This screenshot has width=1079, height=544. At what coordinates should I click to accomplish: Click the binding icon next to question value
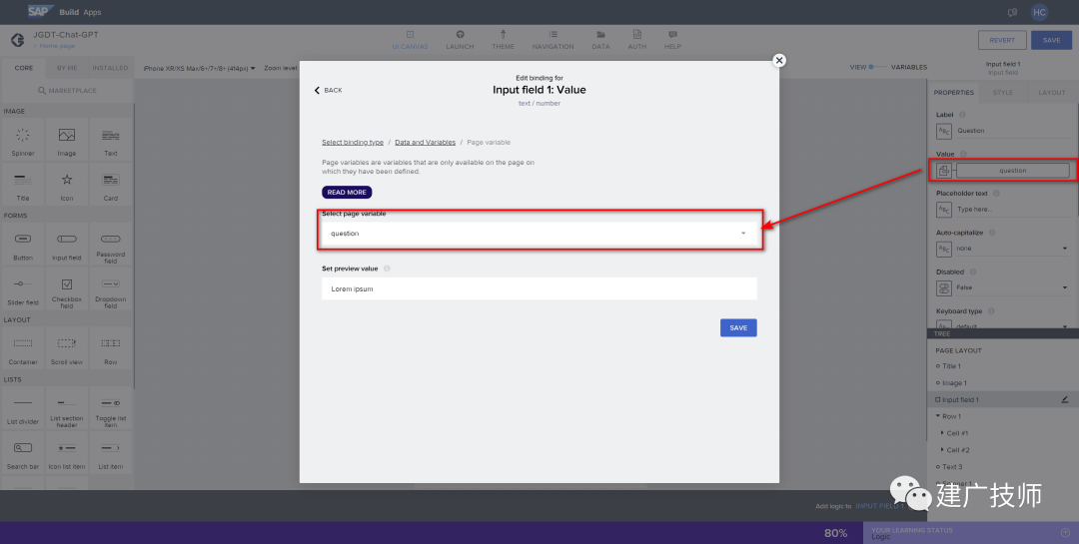[x=944, y=170]
